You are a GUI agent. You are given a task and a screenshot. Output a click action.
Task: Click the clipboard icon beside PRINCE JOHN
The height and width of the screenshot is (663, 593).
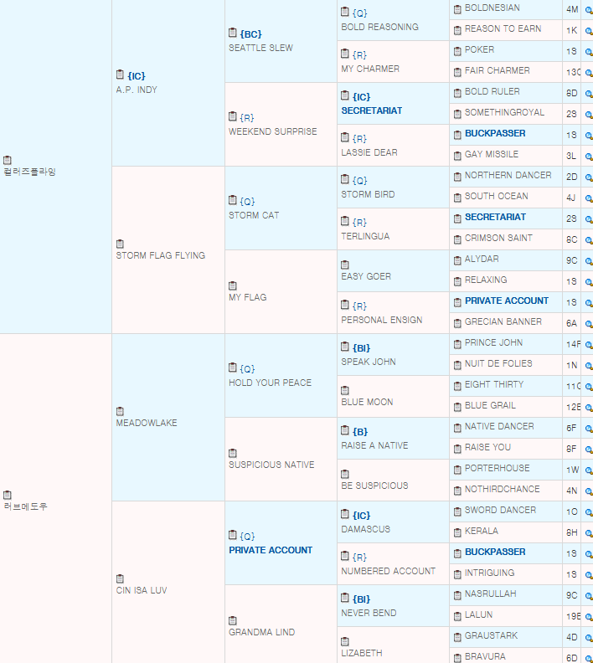point(457,344)
